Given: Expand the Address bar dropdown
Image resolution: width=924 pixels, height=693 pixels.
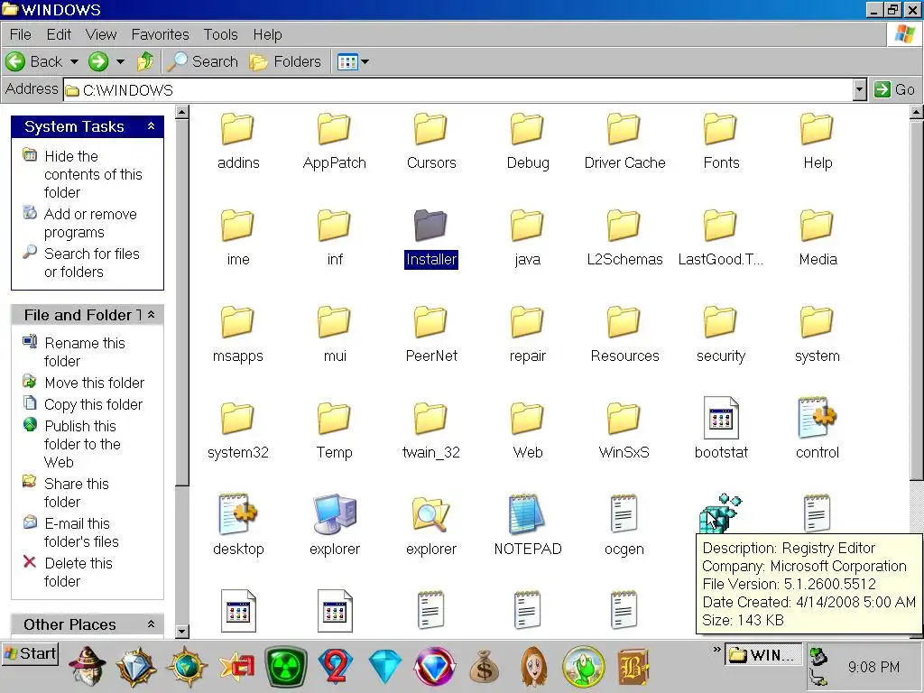Looking at the screenshot, I should pyautogui.click(x=860, y=89).
